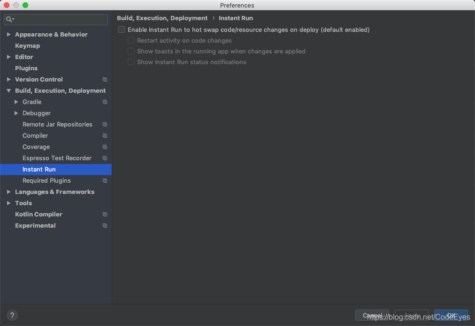Expand Languages & Frameworks section
This screenshot has height=326, width=475.
[x=9, y=192]
